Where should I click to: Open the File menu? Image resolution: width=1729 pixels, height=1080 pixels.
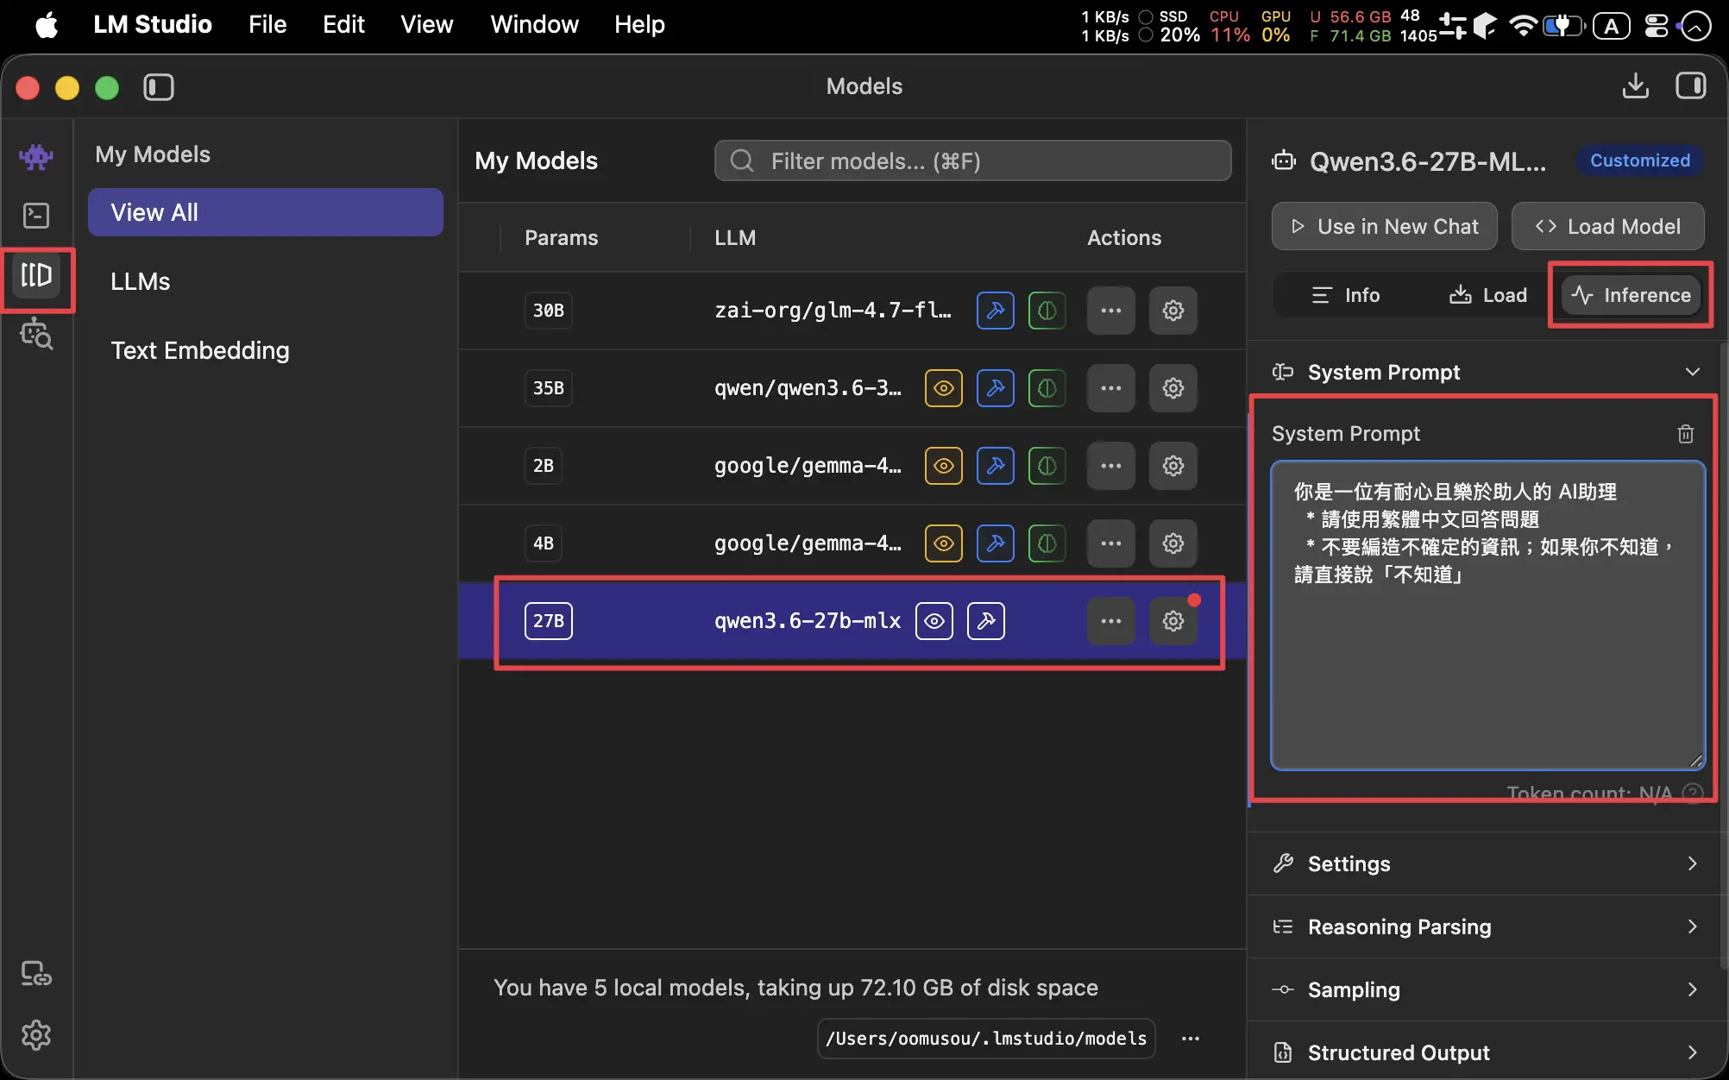(x=267, y=24)
